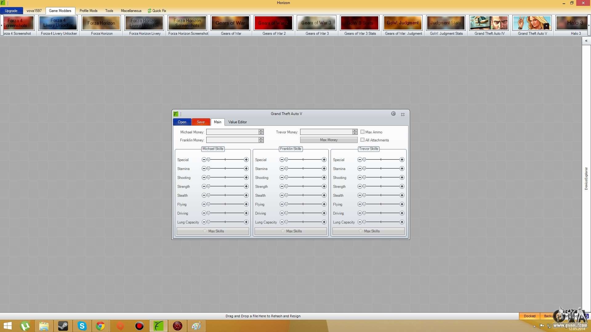Screen dimensions: 591x332
Task: Open the Upgrade tab
Action: click(11, 11)
